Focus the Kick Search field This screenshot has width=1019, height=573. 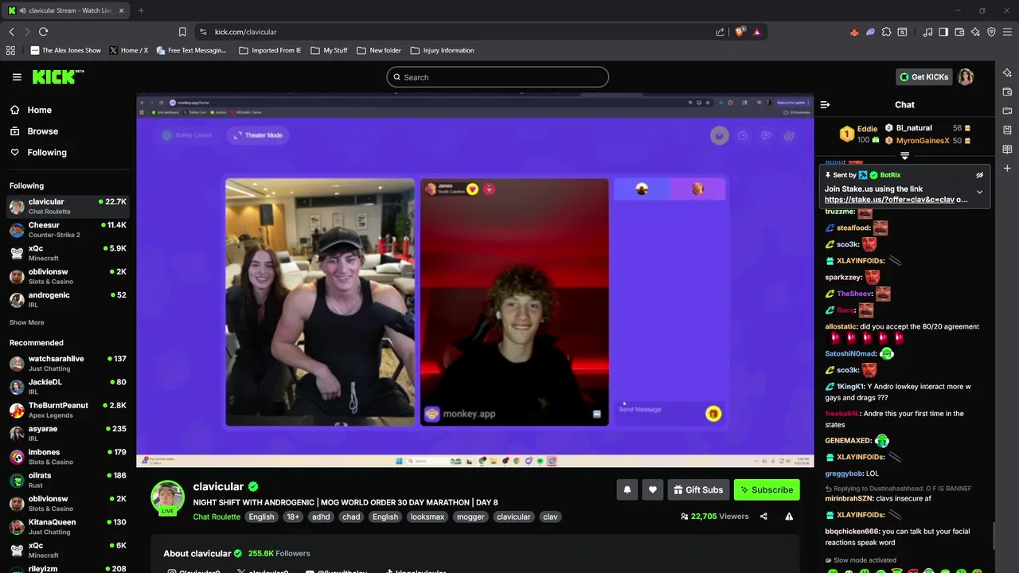click(498, 77)
